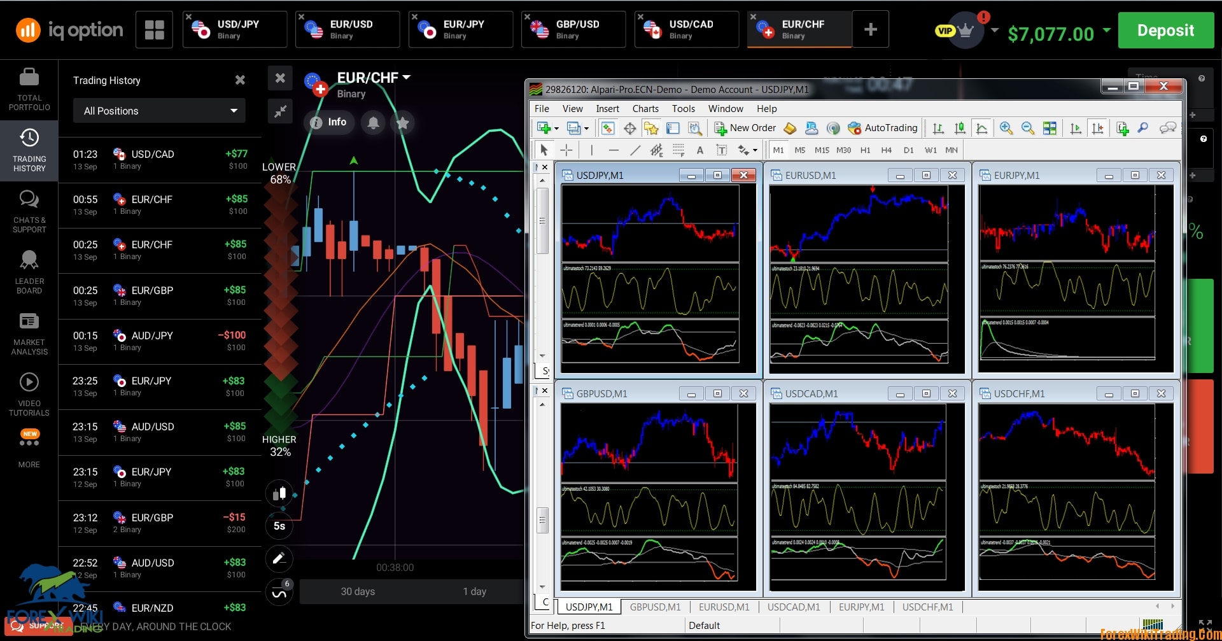Switch the timeframe to M15

click(x=821, y=150)
